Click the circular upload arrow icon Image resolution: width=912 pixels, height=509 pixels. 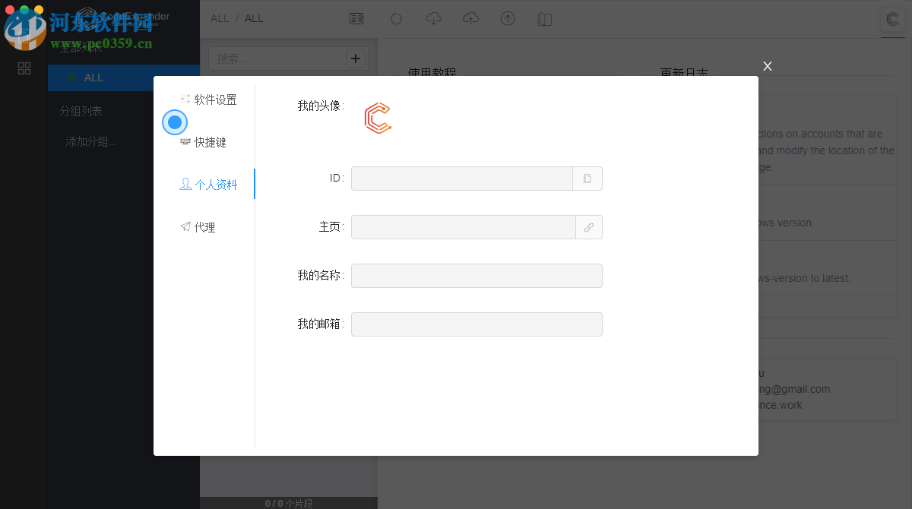(x=508, y=18)
